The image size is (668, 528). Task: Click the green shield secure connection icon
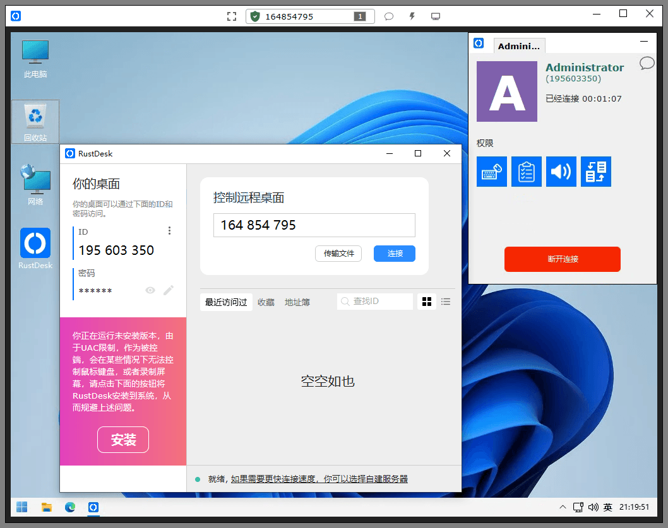pos(255,16)
